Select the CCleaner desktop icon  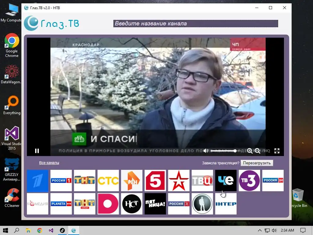point(12,198)
